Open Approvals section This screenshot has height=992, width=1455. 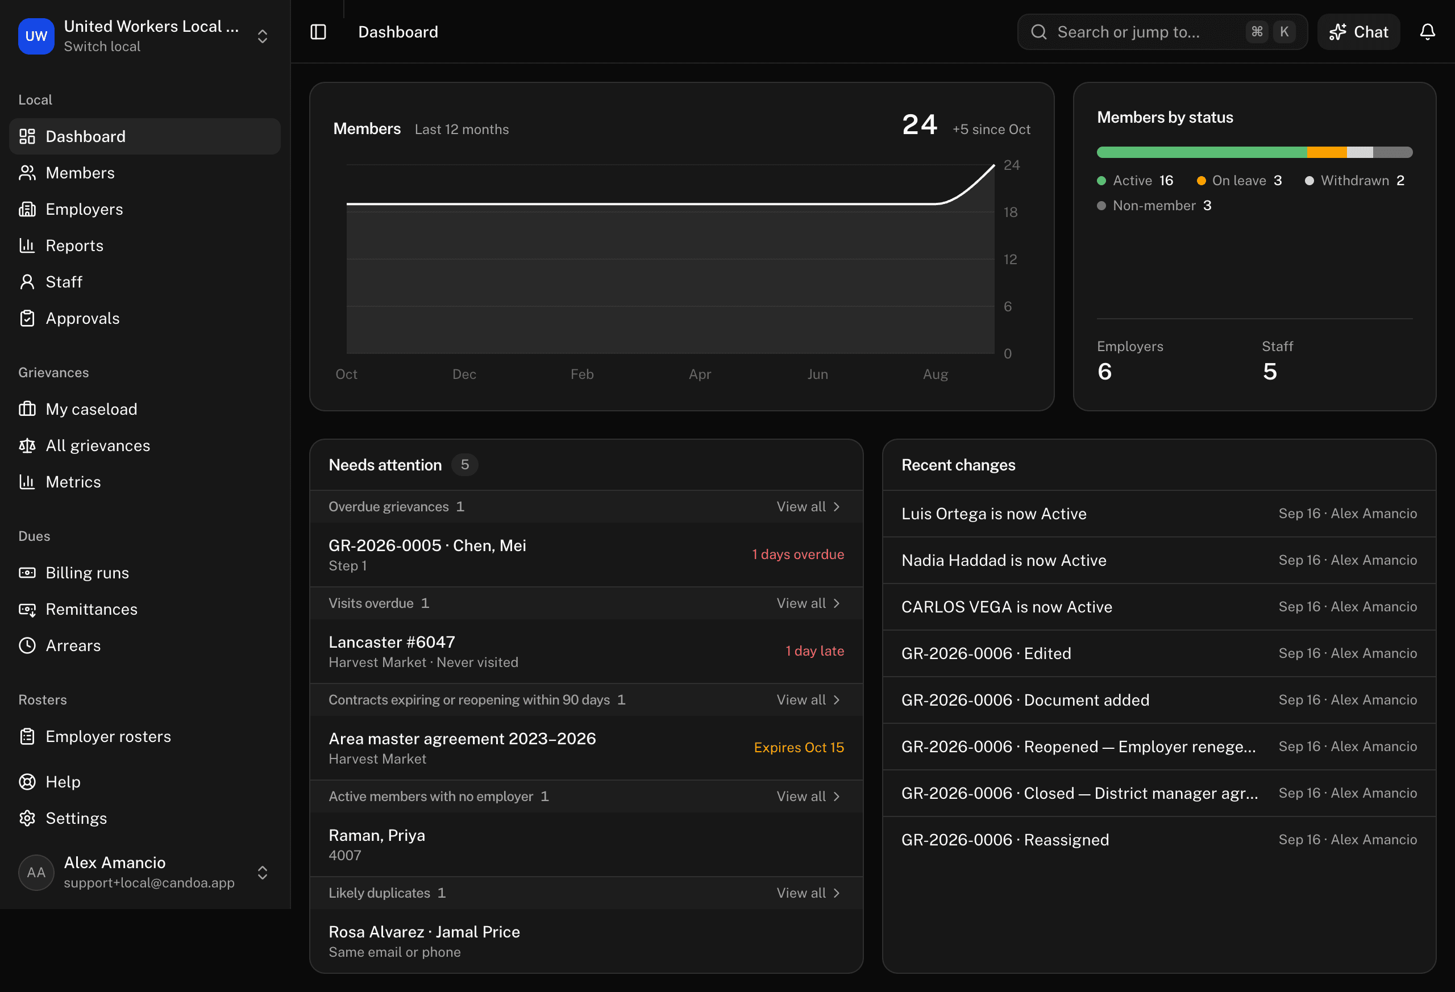click(x=144, y=318)
